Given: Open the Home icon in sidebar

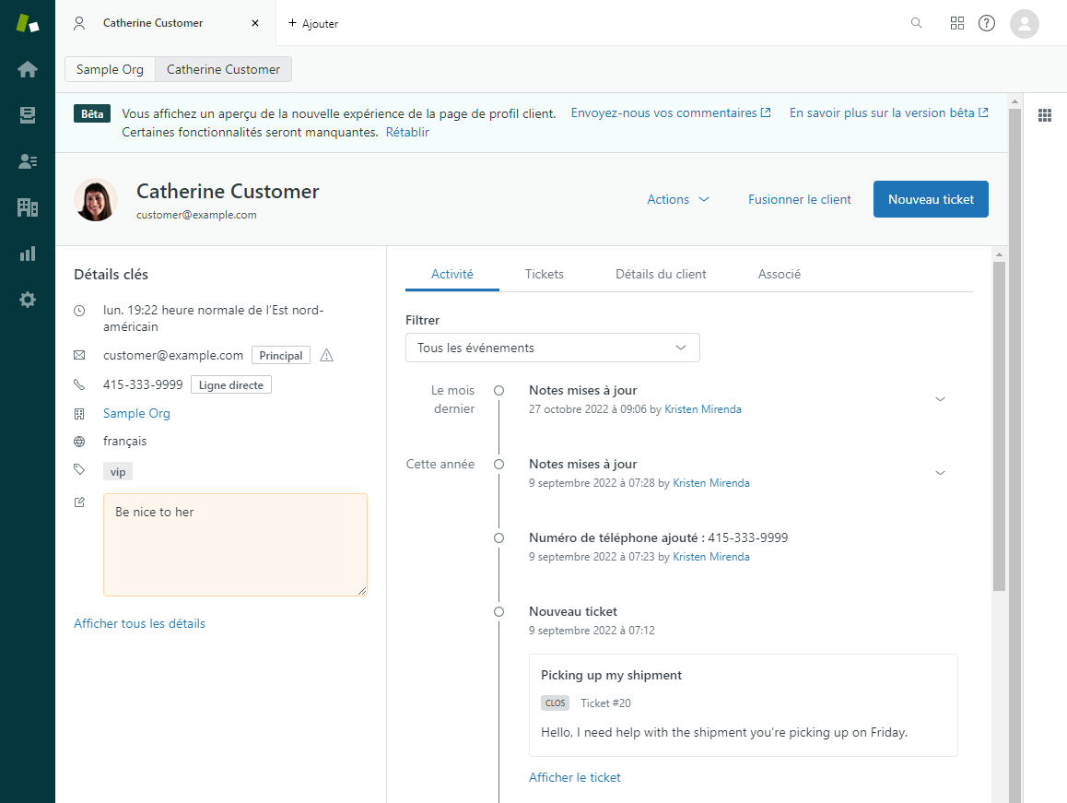Looking at the screenshot, I should [x=28, y=69].
